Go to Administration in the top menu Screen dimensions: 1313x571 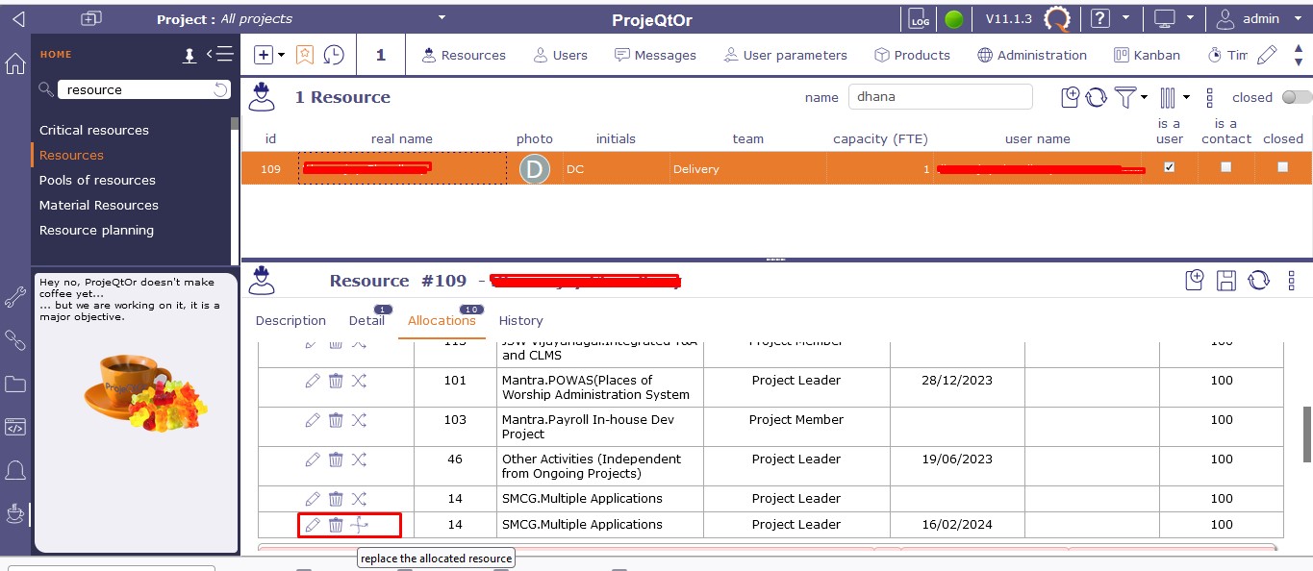[1032, 55]
